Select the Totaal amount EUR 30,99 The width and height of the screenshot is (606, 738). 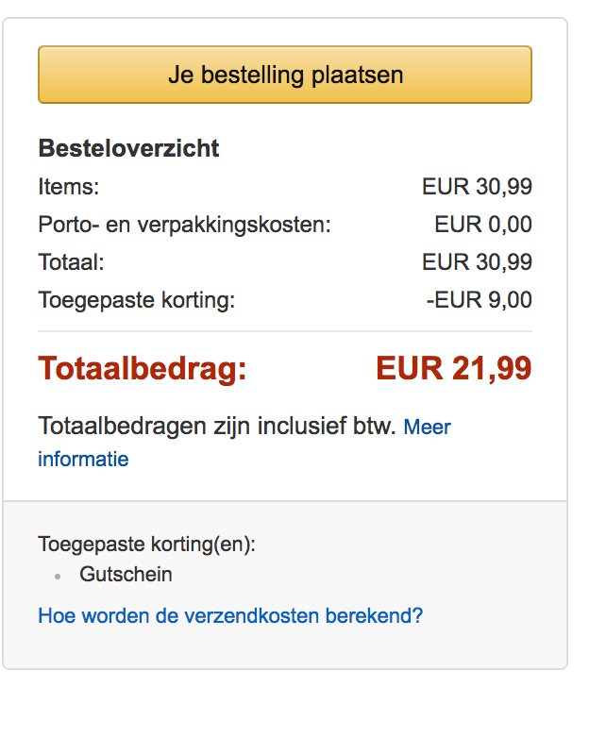click(x=477, y=262)
